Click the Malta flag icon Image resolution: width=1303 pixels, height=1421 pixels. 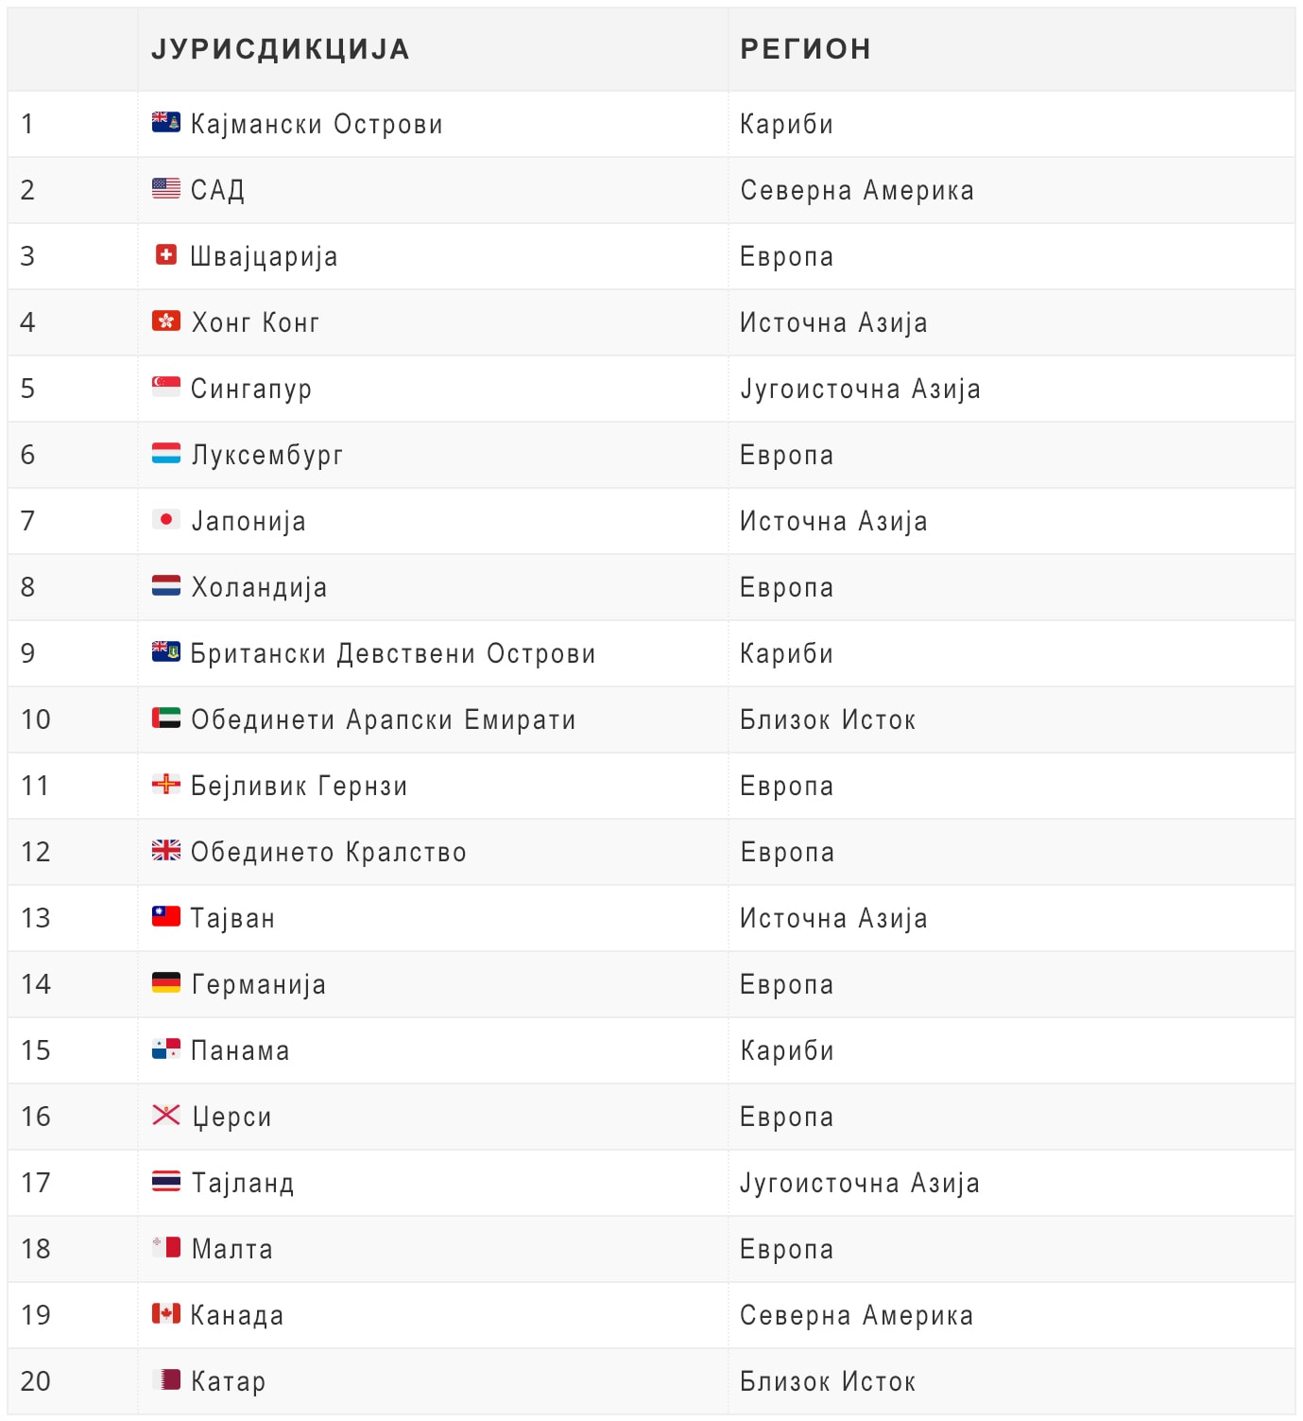click(x=166, y=1247)
